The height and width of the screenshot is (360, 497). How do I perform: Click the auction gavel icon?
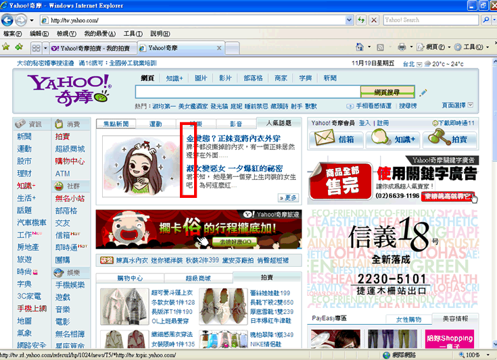[x=437, y=138]
